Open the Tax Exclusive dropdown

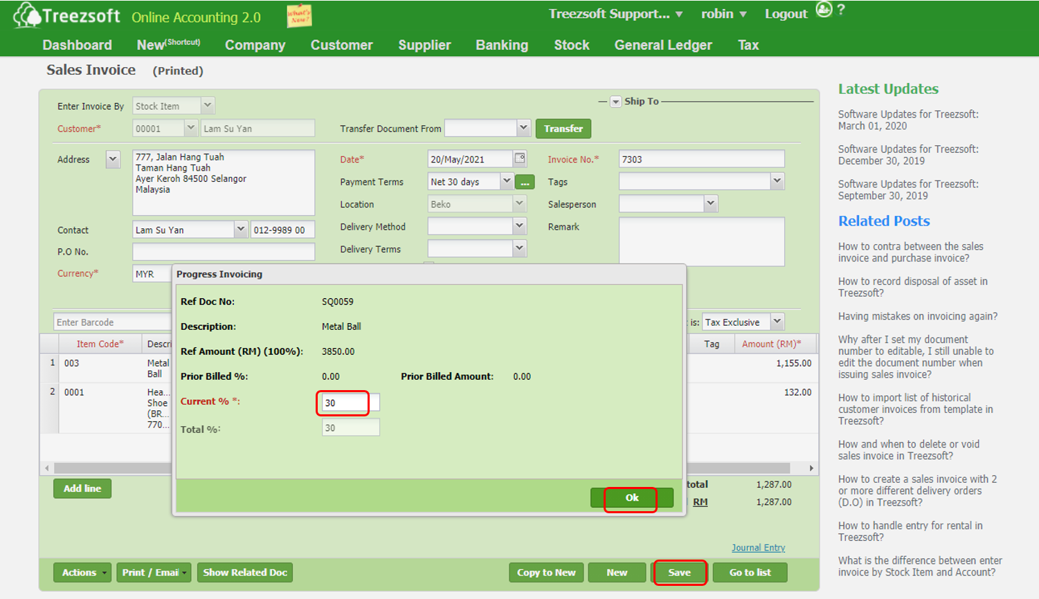[777, 322]
